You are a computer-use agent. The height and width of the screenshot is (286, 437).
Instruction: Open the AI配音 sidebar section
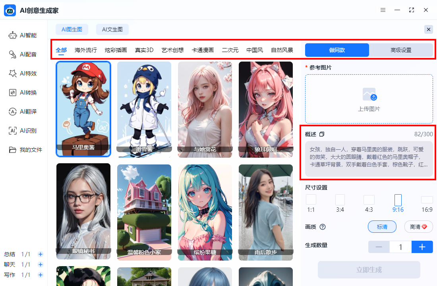point(23,54)
